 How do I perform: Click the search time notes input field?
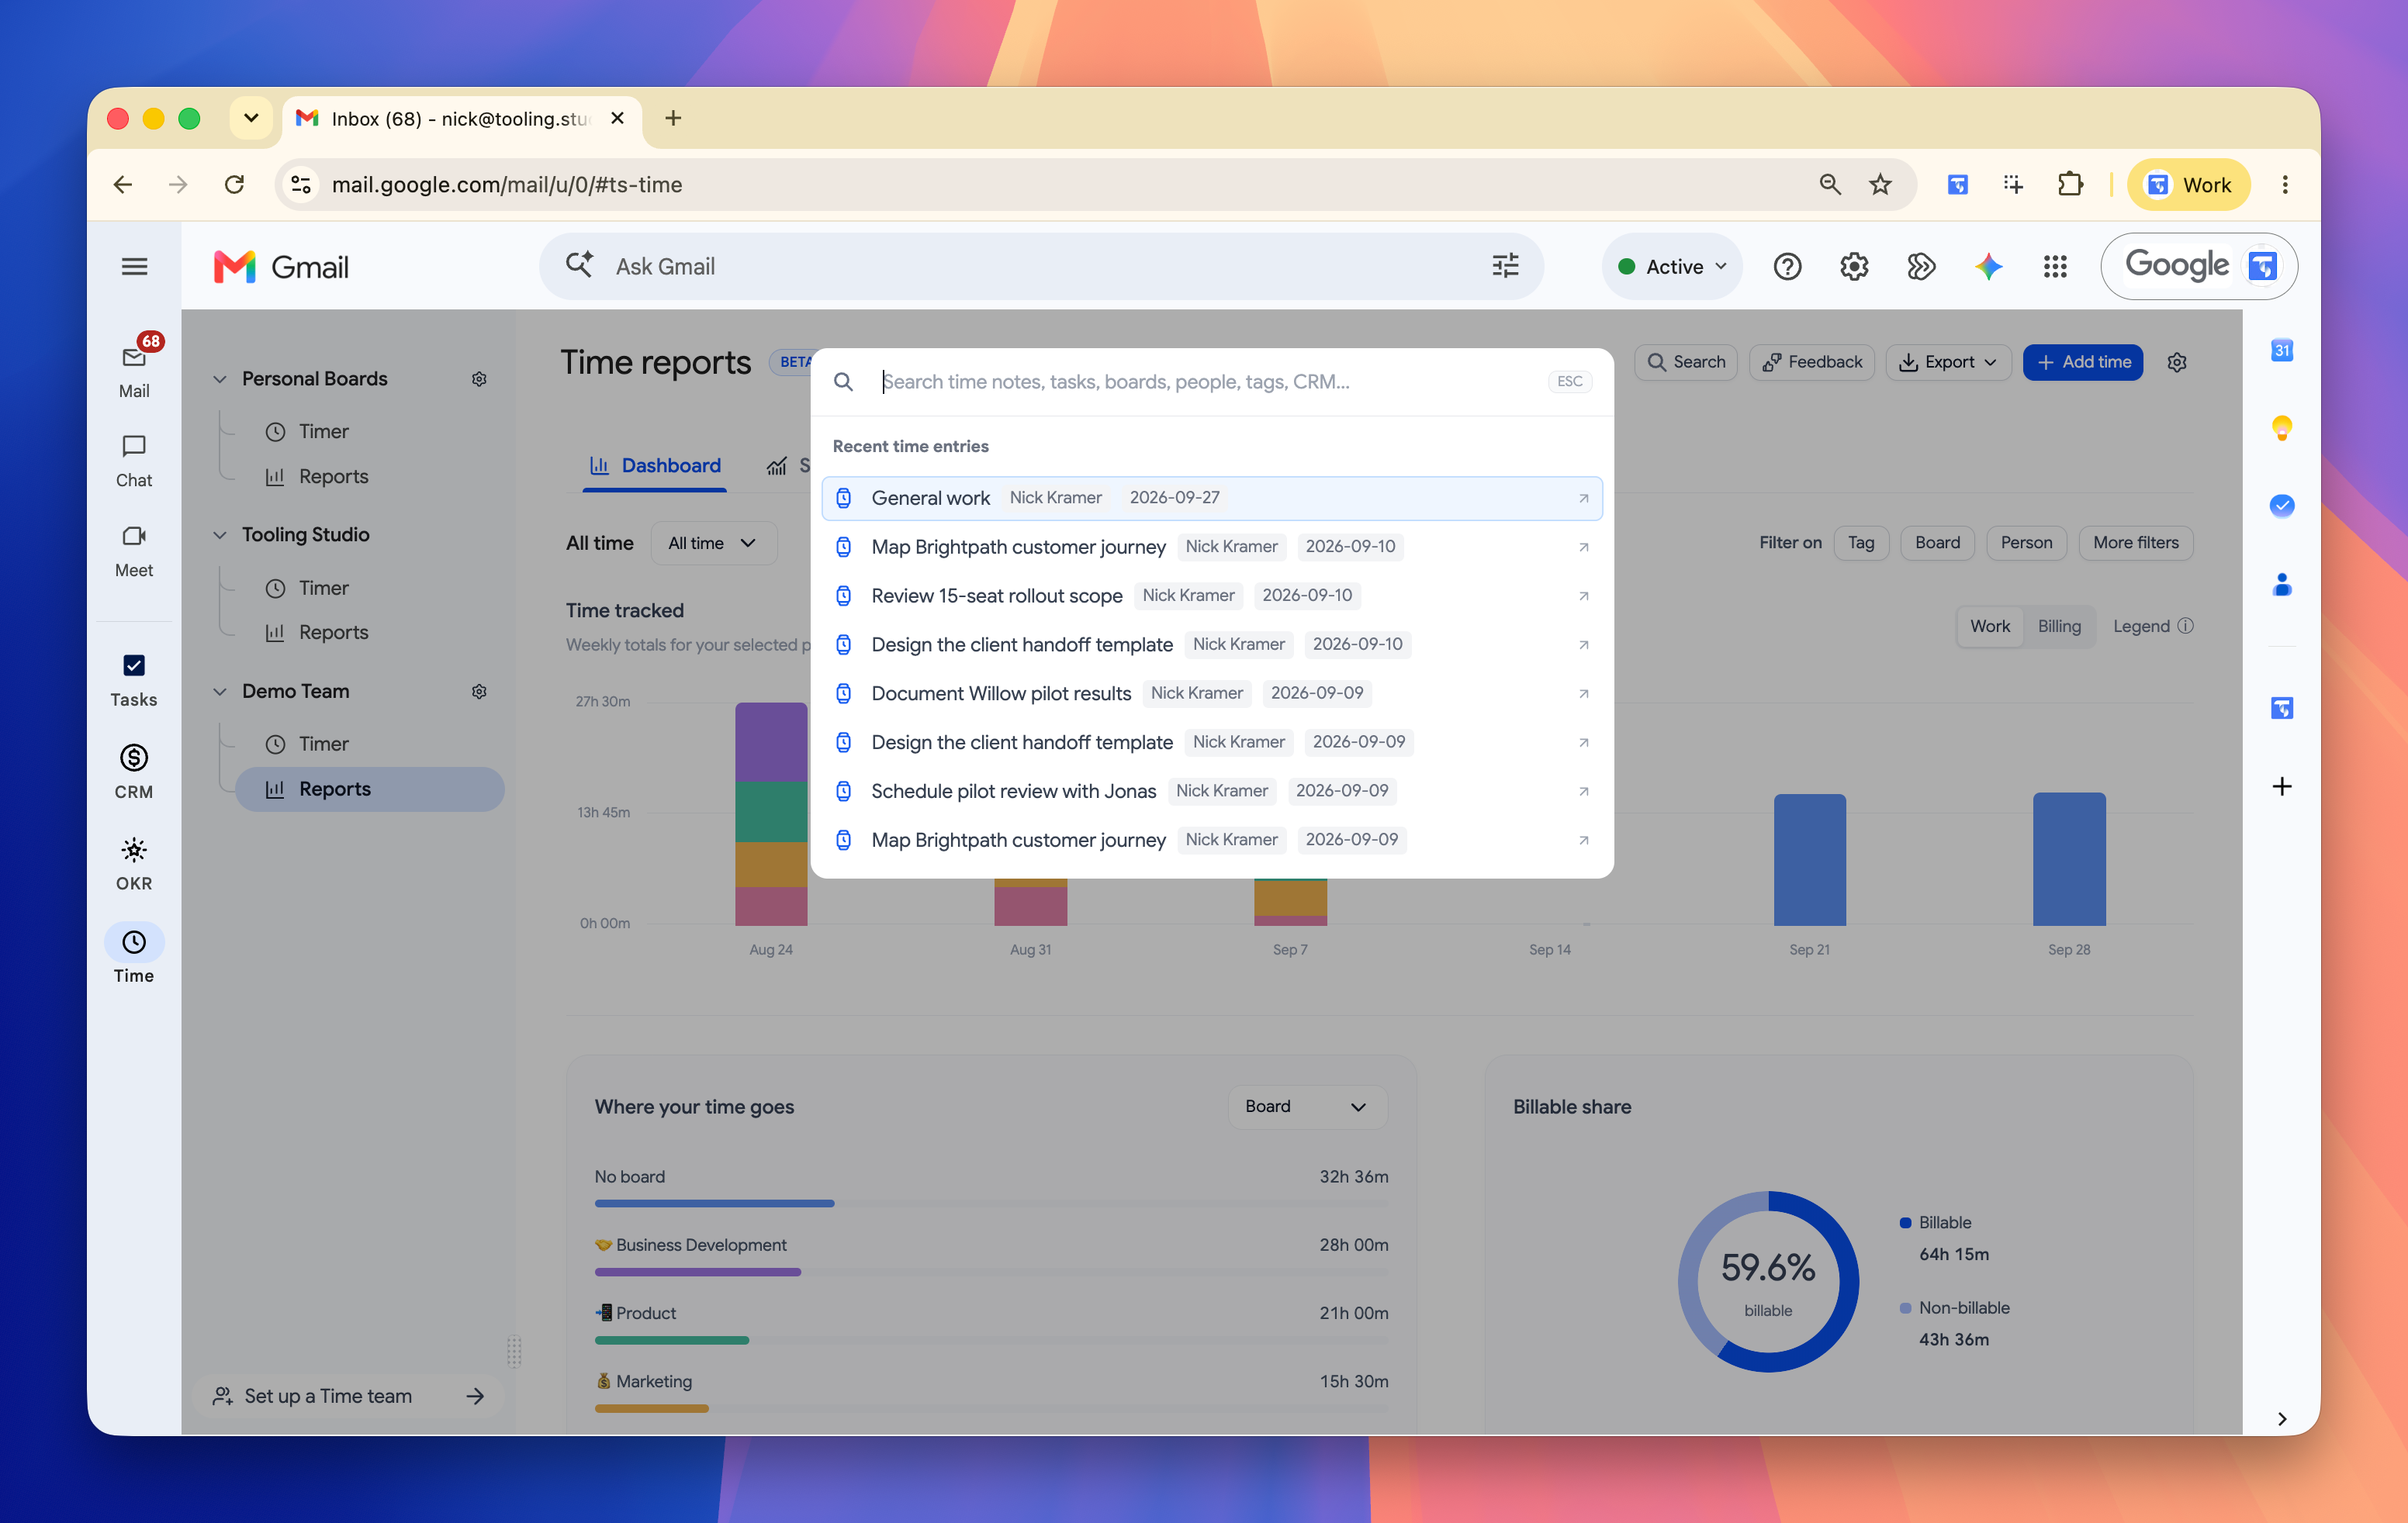[1207, 382]
